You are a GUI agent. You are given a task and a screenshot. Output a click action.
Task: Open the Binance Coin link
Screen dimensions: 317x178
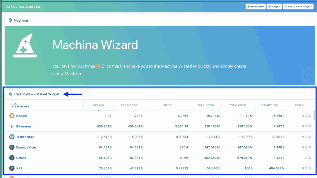[26, 147]
